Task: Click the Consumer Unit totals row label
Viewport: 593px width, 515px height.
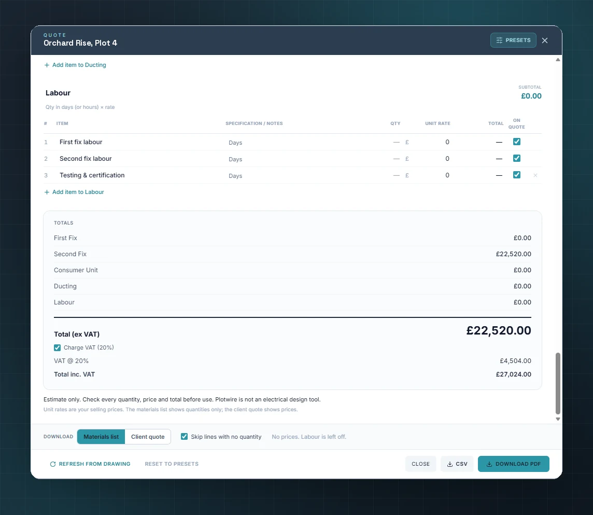Action: pos(76,270)
